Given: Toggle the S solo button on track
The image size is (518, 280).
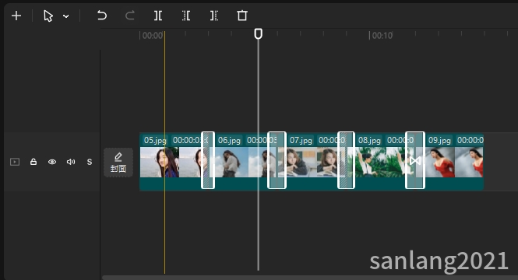Looking at the screenshot, I should (90, 162).
